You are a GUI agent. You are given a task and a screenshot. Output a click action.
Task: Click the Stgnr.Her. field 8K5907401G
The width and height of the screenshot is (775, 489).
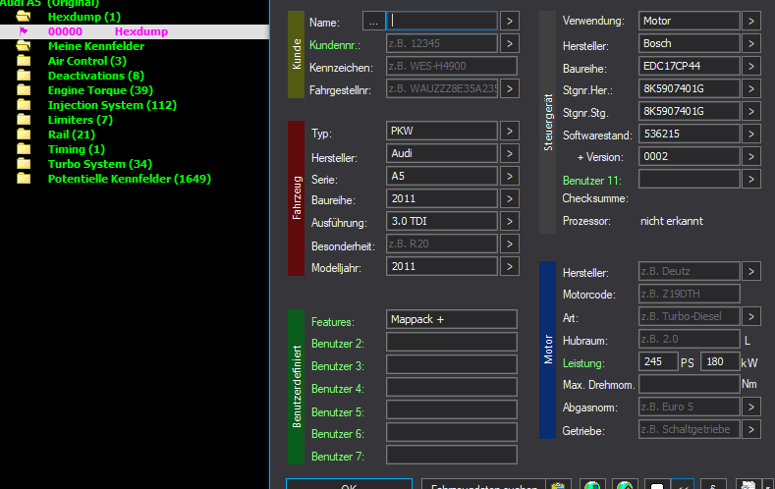click(x=689, y=89)
